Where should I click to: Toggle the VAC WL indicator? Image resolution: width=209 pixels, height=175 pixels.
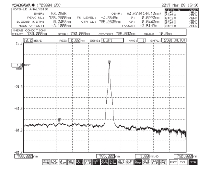96,162
